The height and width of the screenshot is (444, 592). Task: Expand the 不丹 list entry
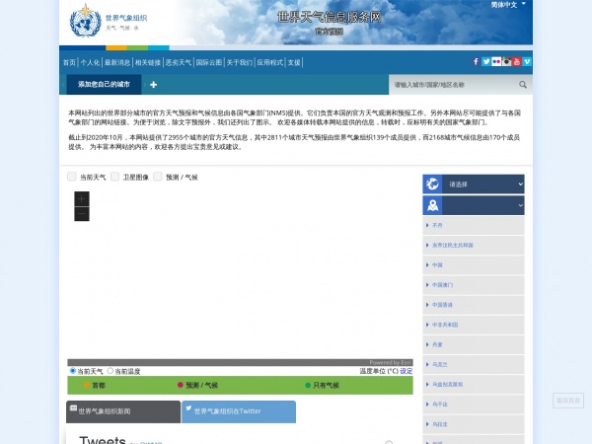point(474,225)
